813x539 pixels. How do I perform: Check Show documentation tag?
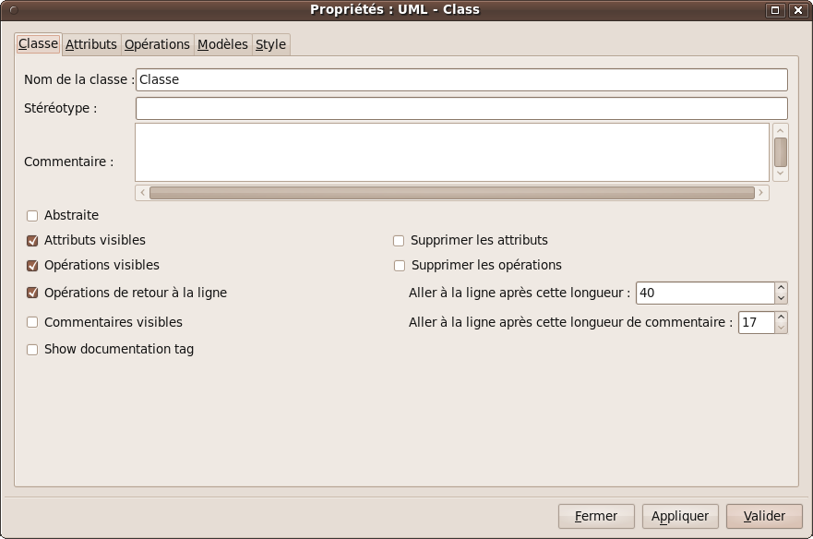(x=32, y=350)
